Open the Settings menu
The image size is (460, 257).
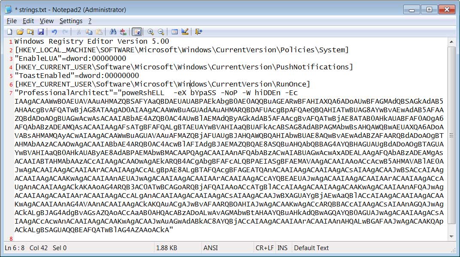[x=71, y=21]
